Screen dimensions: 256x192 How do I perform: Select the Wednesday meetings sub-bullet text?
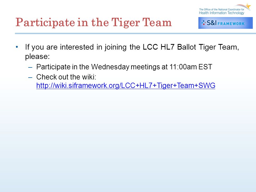click(124, 67)
